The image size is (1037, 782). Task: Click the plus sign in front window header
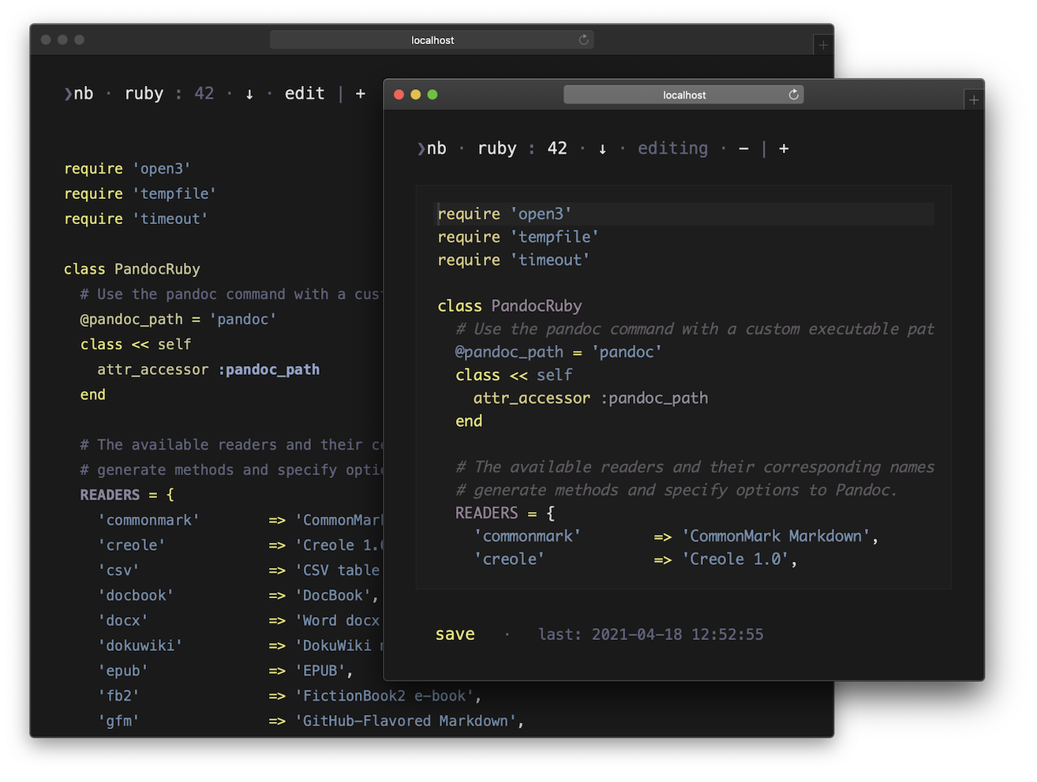click(x=784, y=148)
